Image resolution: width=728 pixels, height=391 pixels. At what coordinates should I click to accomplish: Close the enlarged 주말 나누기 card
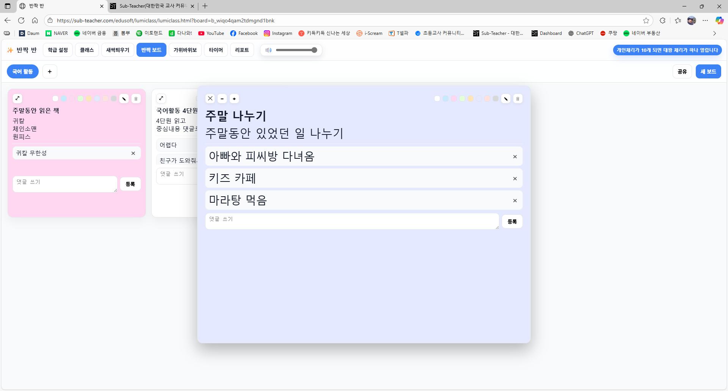coord(210,99)
